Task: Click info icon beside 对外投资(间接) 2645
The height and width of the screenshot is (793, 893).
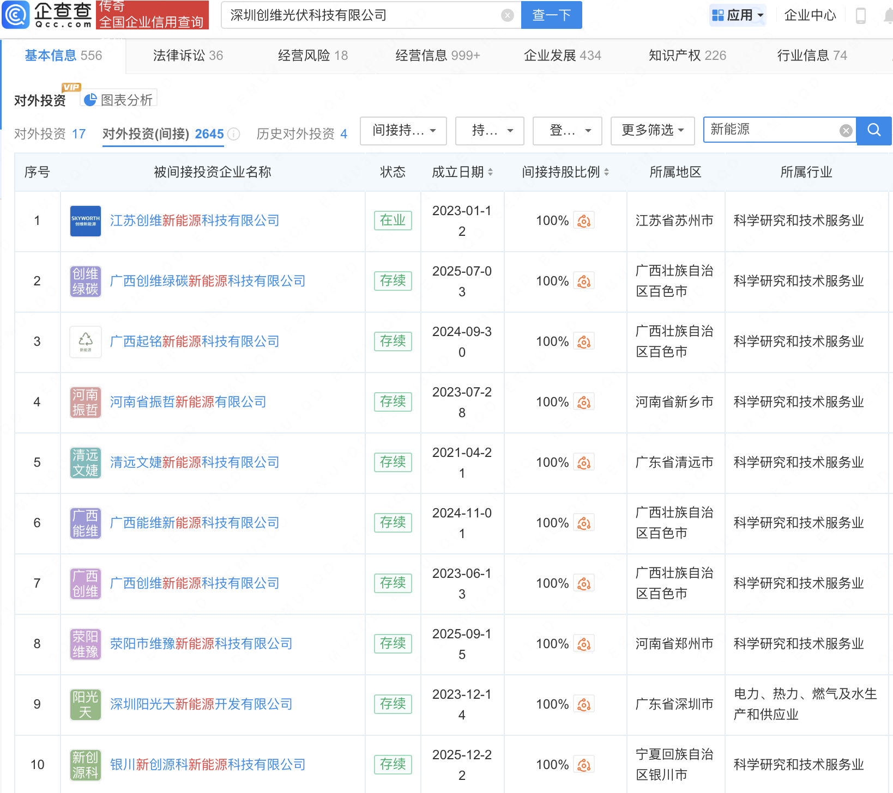Action: click(x=234, y=134)
